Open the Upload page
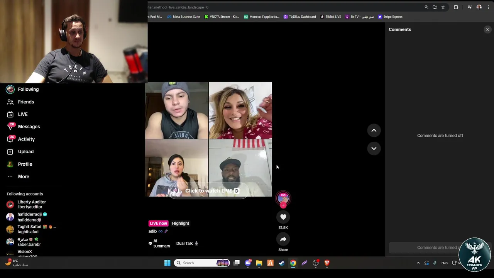Viewport: 494px width, 278px height. tap(20, 152)
